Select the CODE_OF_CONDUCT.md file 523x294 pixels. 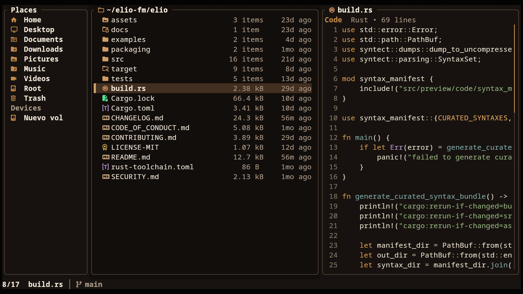click(x=203, y=128)
